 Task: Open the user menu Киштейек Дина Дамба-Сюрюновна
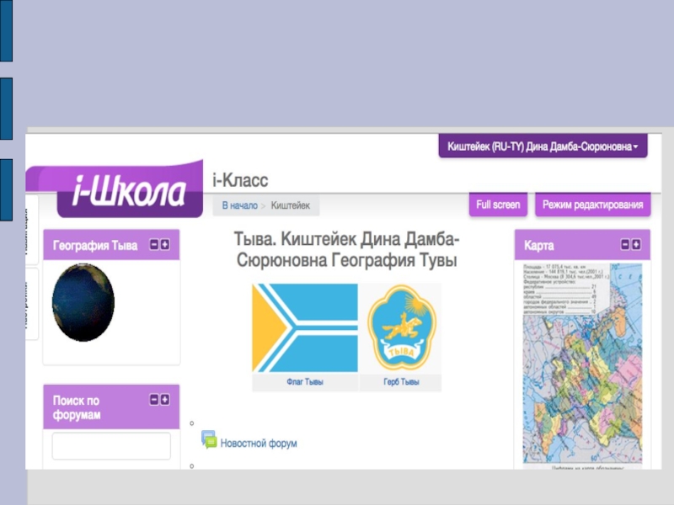point(543,146)
